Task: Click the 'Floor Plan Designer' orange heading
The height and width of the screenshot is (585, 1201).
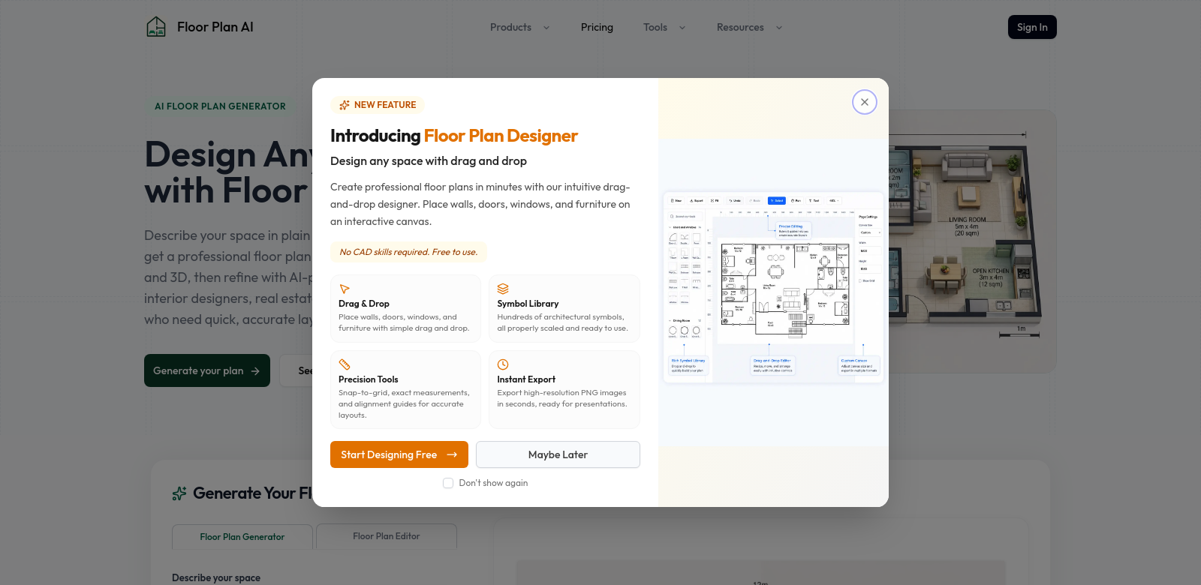Action: click(501, 136)
